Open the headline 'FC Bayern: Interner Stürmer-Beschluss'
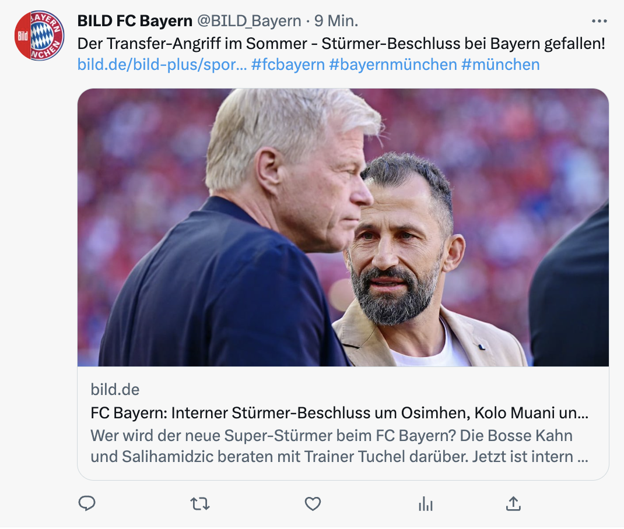Screen dimensions: 624x529 click(x=338, y=413)
